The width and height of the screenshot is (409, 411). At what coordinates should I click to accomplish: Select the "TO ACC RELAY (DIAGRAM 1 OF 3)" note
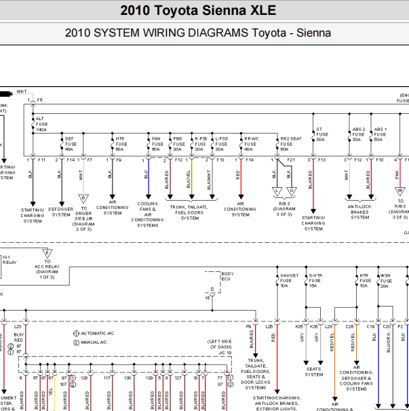point(47,269)
